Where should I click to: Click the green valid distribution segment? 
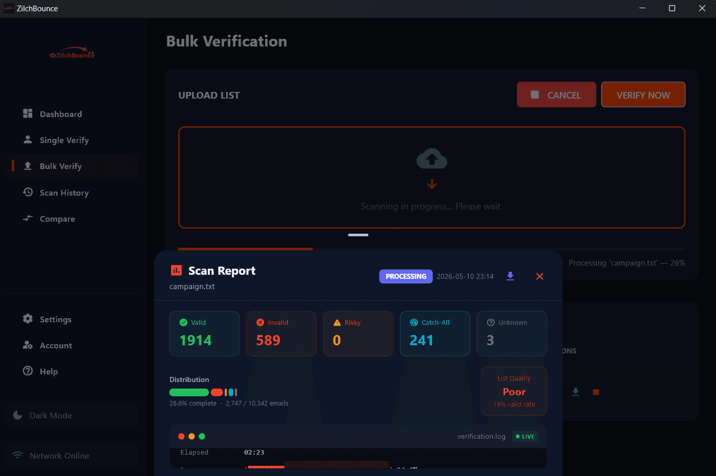click(x=189, y=392)
